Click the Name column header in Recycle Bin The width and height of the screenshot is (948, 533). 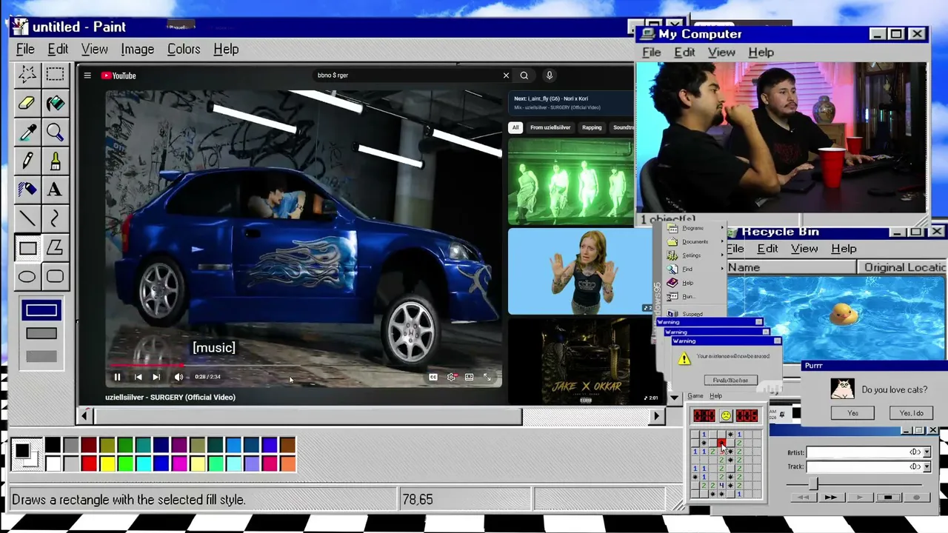point(791,267)
